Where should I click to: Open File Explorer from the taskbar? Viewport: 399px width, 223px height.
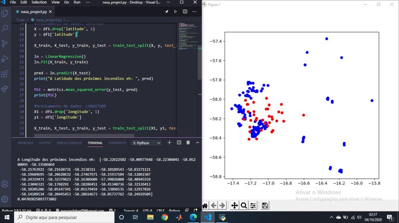150,217
